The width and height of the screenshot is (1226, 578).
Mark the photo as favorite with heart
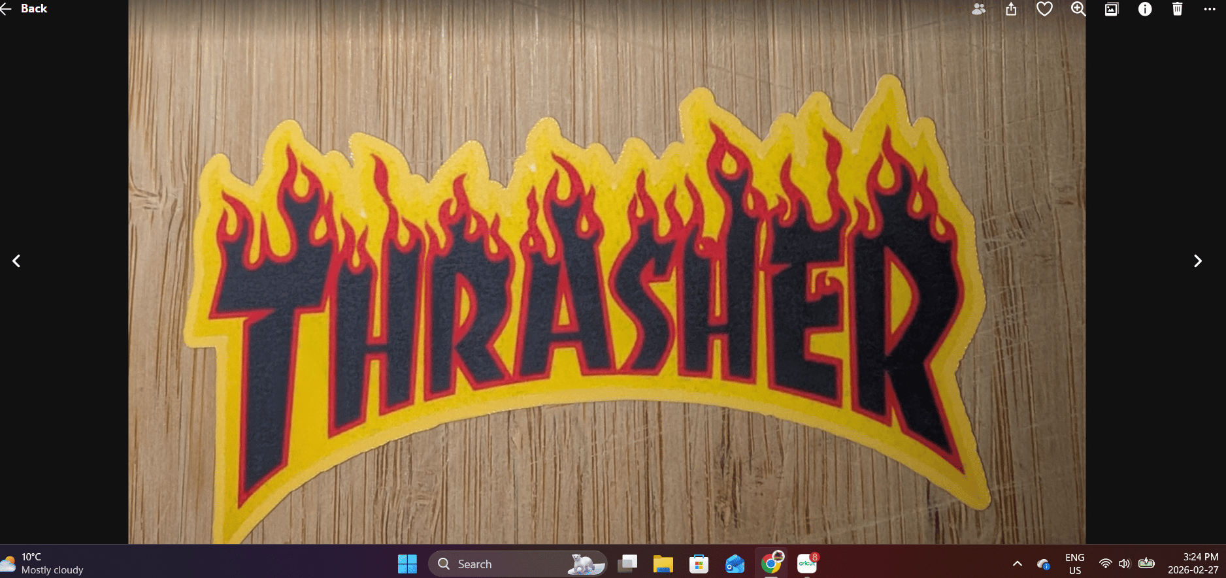[x=1044, y=9]
